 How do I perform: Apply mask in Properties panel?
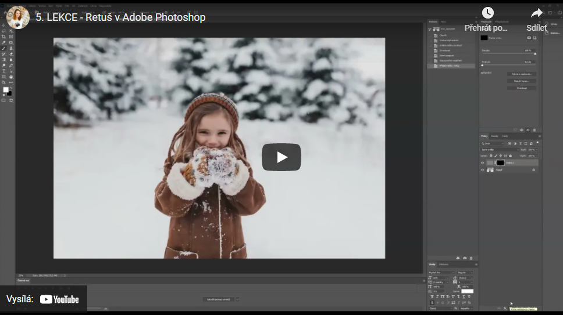pyautogui.click(x=521, y=130)
